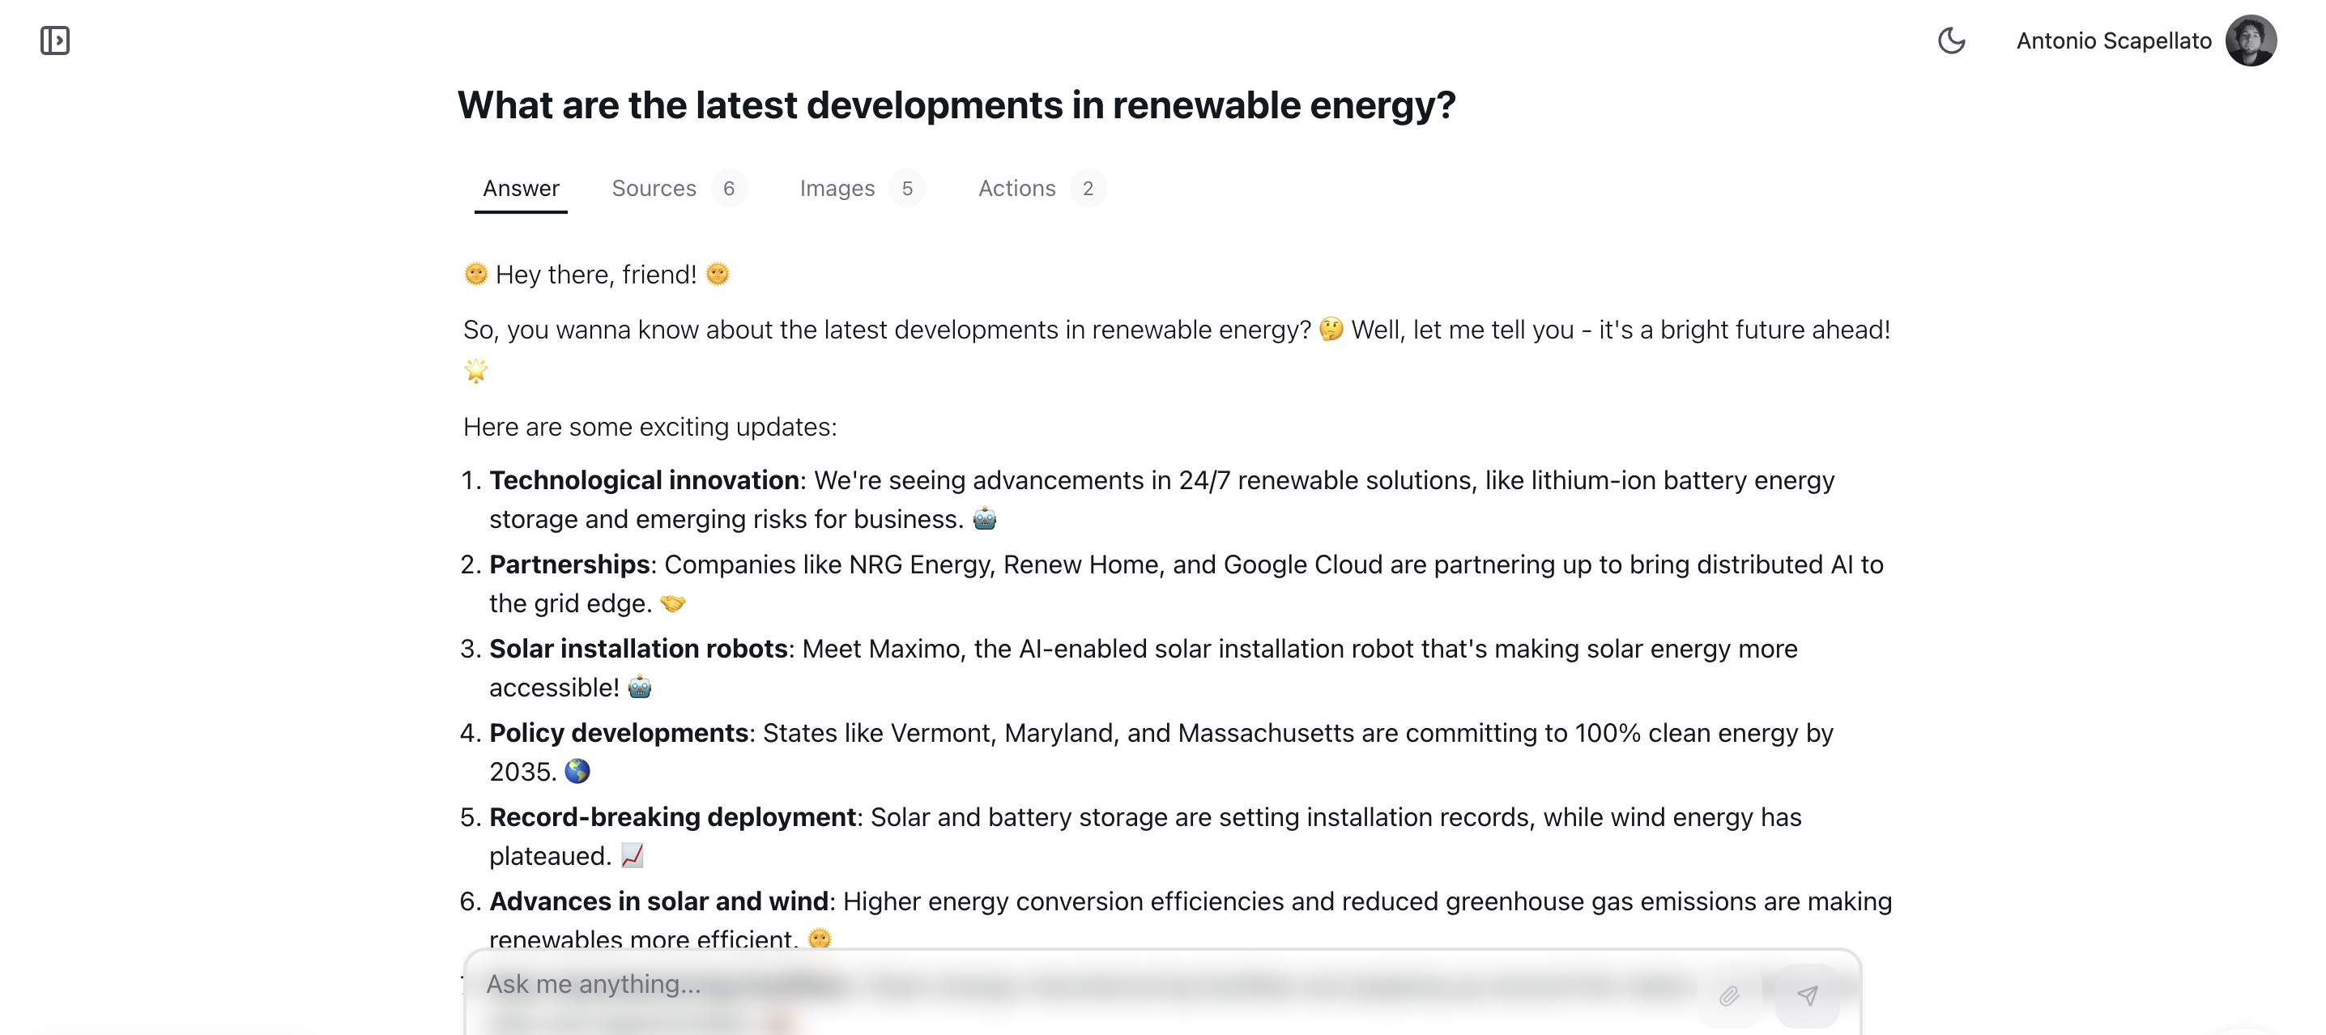This screenshot has height=1035, width=2326.
Task: Send message with paper plane icon
Action: (x=1807, y=995)
